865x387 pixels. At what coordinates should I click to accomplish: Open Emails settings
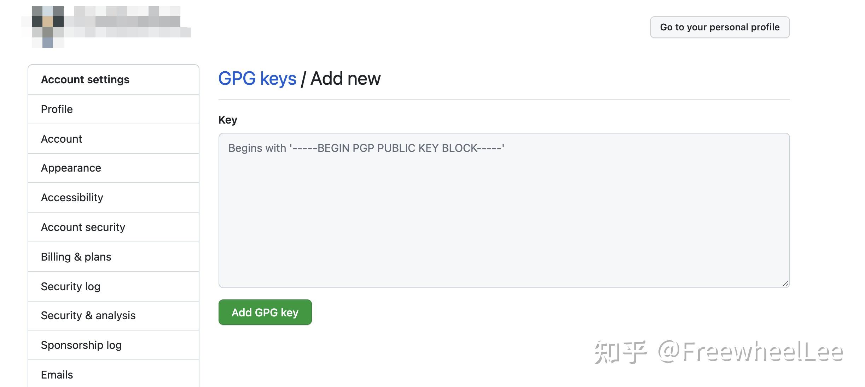point(57,375)
